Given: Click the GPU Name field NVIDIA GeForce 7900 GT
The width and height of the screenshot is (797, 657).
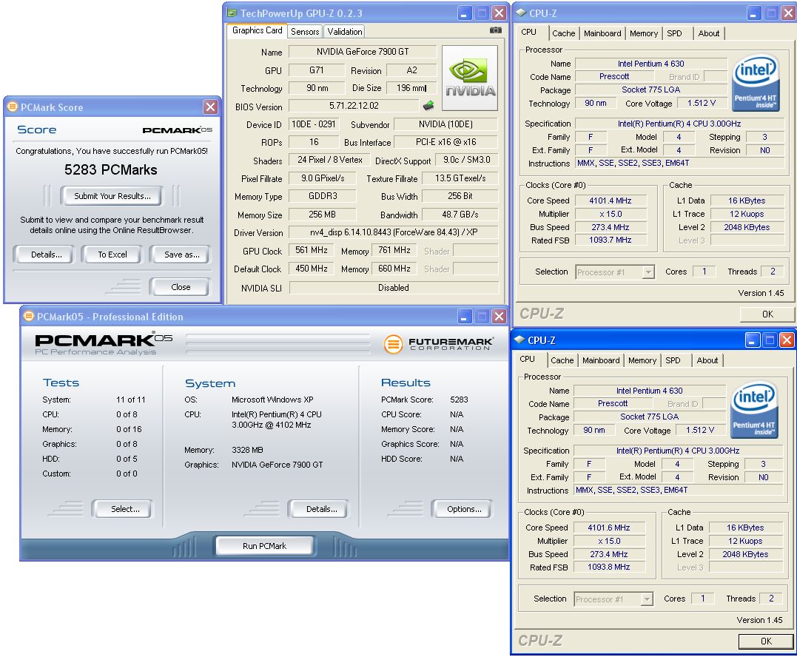Looking at the screenshot, I should coord(363,52).
